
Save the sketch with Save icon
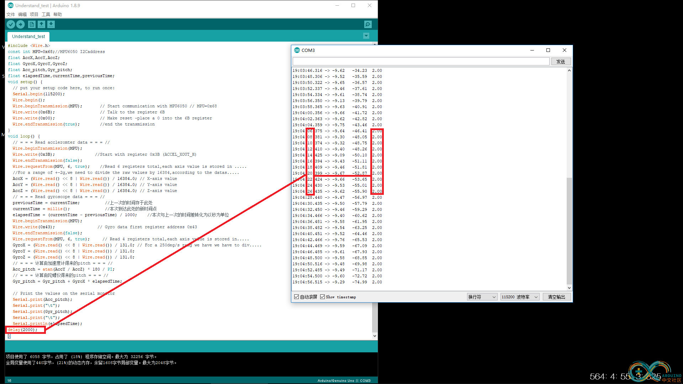[x=51, y=24]
